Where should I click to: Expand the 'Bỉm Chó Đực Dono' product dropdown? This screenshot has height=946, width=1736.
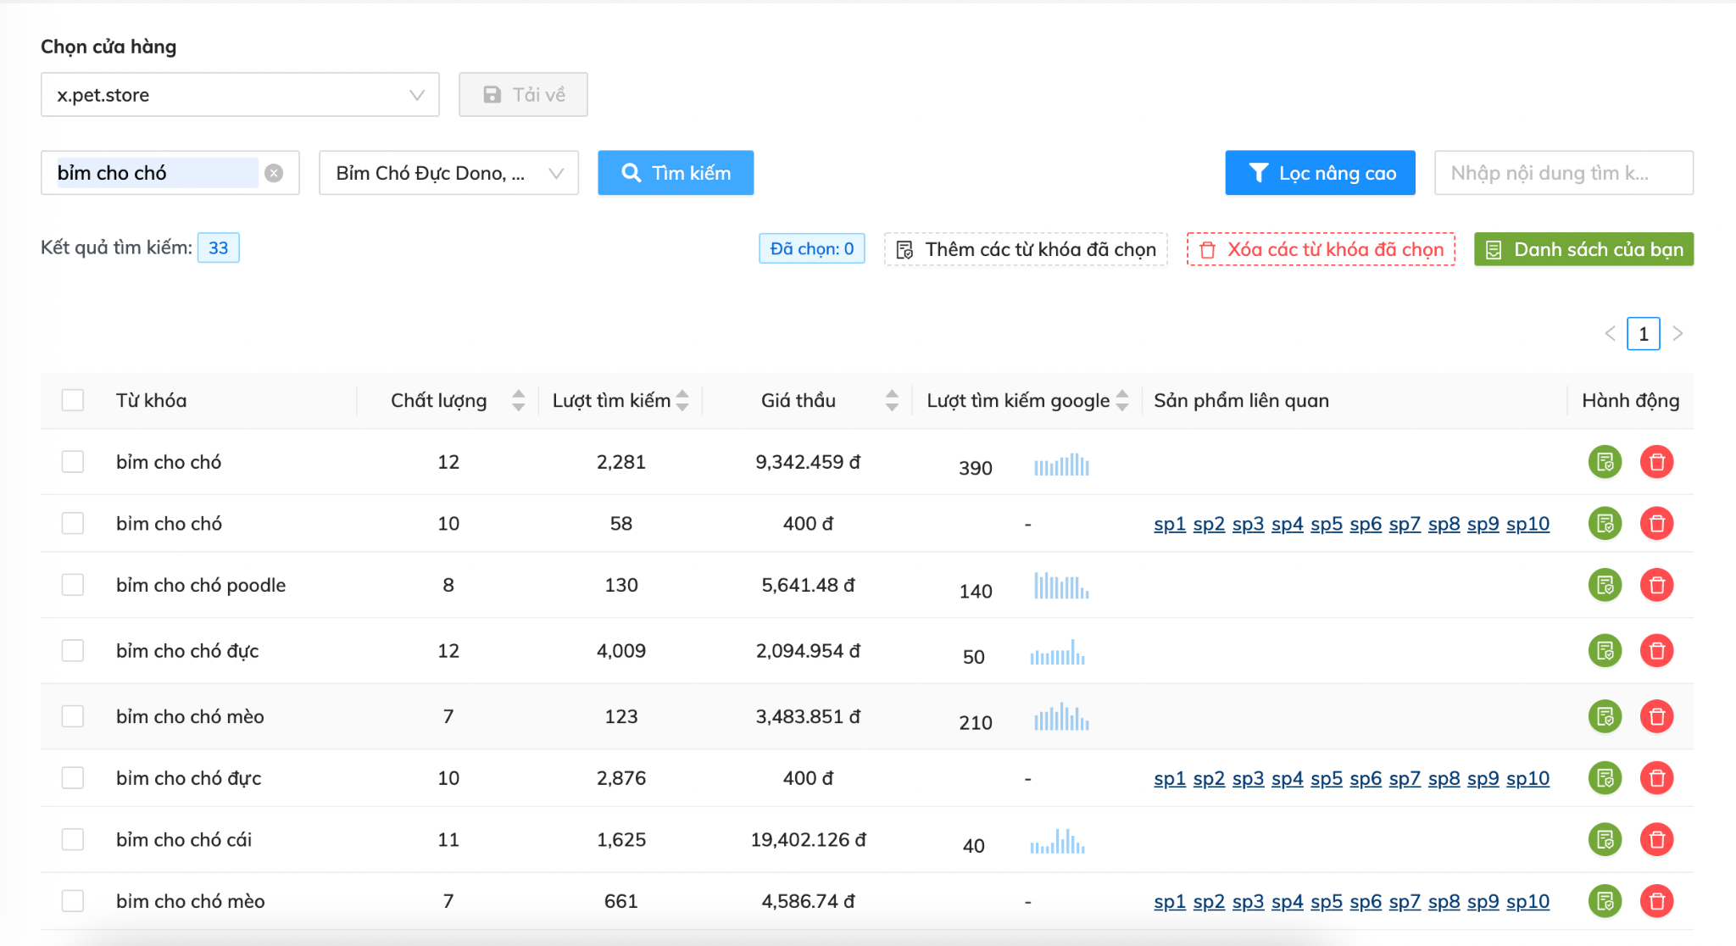pos(448,173)
